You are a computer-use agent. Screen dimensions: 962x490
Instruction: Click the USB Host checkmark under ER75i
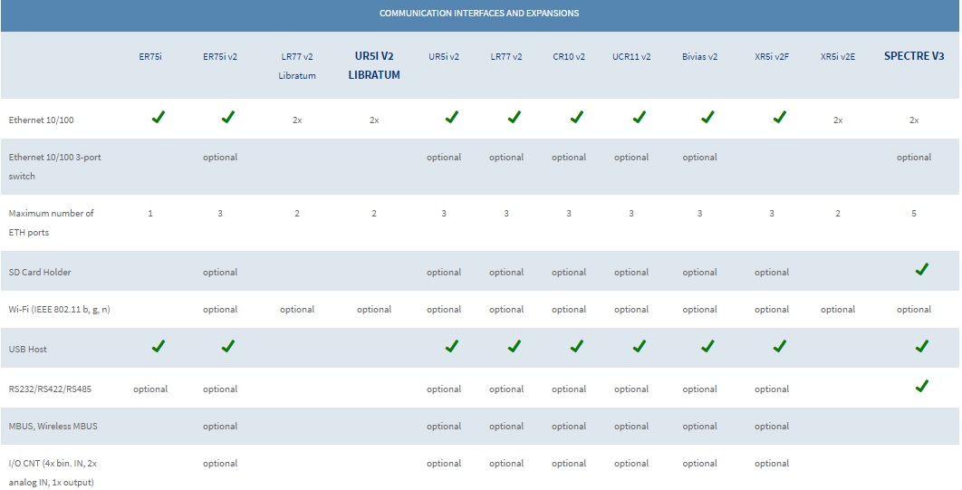point(159,346)
